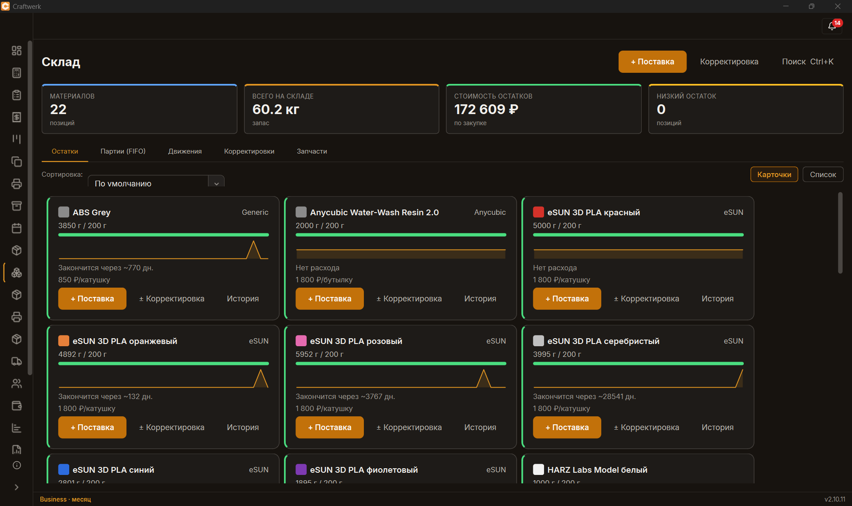Screen dimensions: 852x506
Task: Click the usage sparkline on eSUN PLA серебристый card
Action: pyautogui.click(x=638, y=379)
